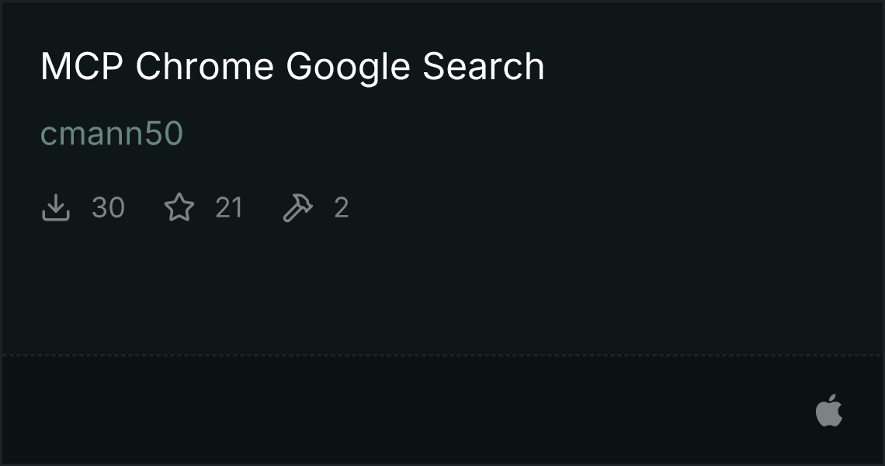Click the tools count 2

click(x=342, y=208)
